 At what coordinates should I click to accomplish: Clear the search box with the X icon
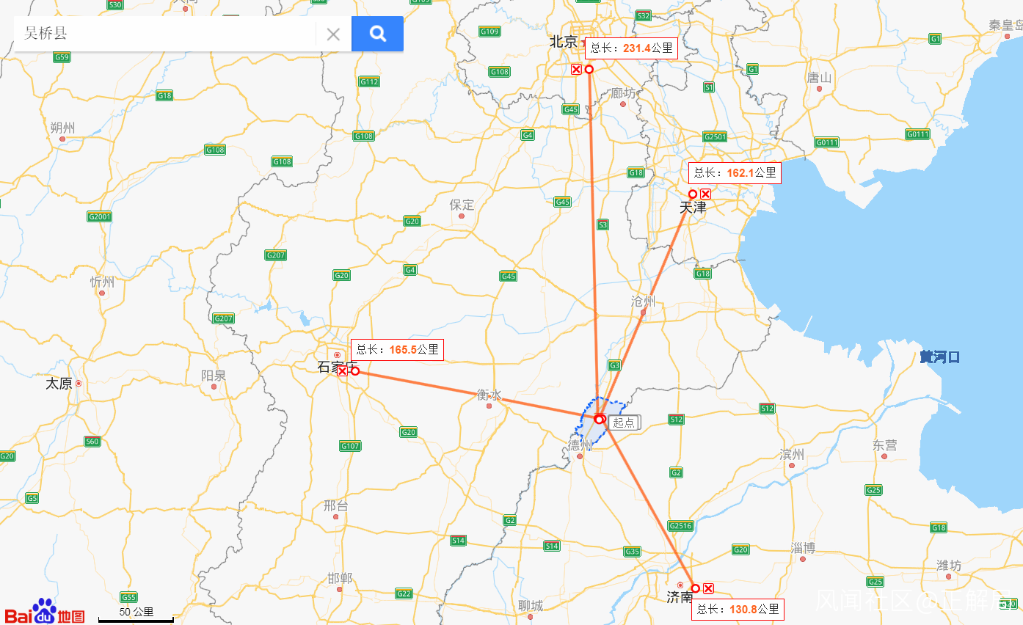(x=333, y=34)
